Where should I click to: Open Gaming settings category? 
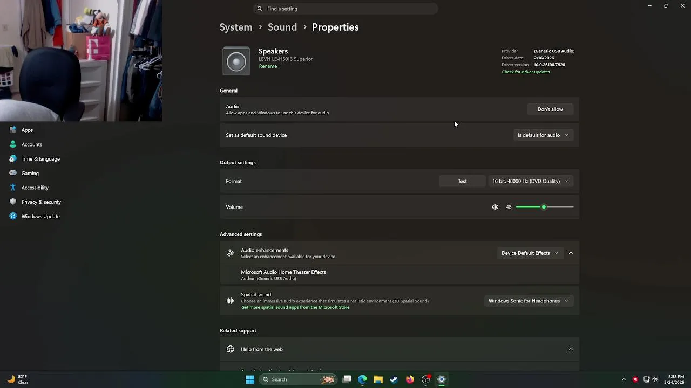pos(30,173)
